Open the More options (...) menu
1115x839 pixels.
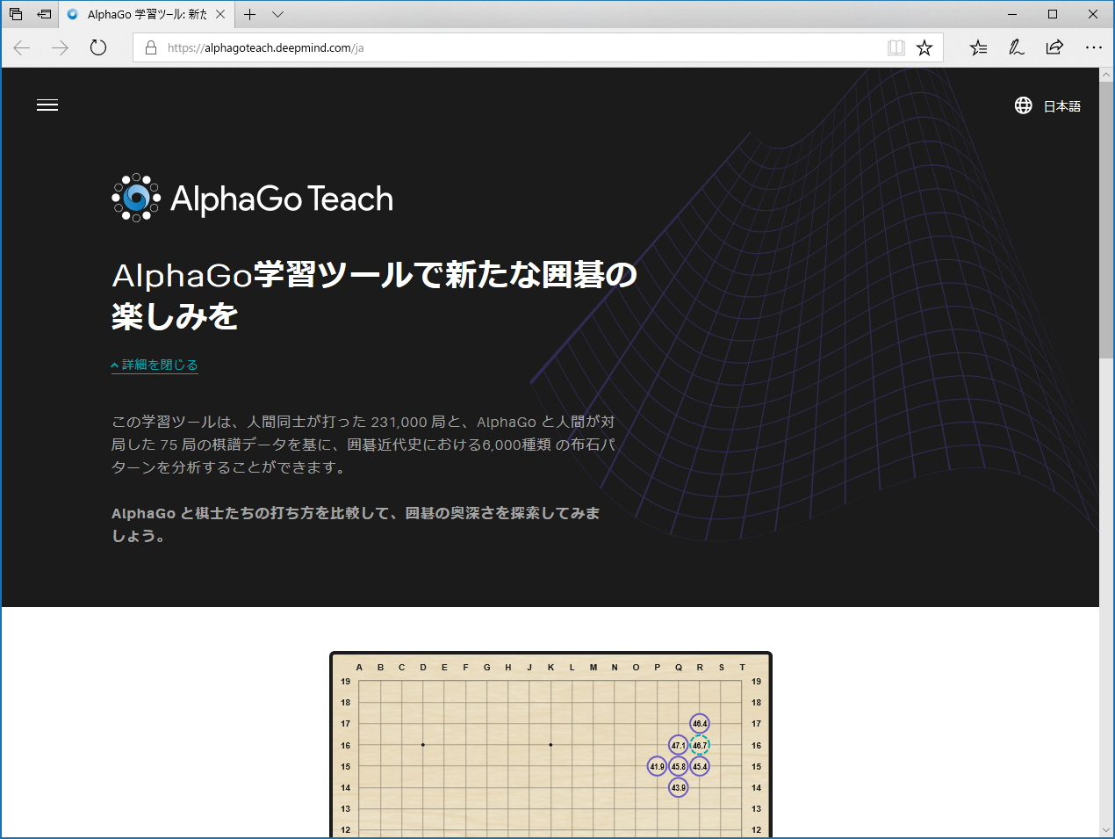pyautogui.click(x=1093, y=48)
